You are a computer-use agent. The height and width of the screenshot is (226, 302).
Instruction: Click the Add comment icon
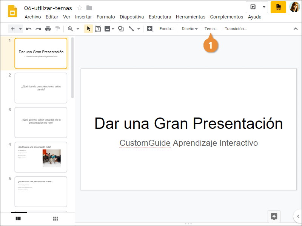(x=149, y=29)
